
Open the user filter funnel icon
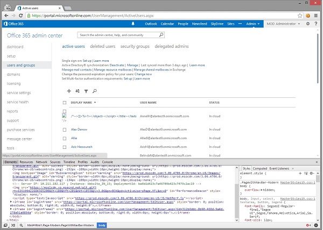[x=86, y=91]
